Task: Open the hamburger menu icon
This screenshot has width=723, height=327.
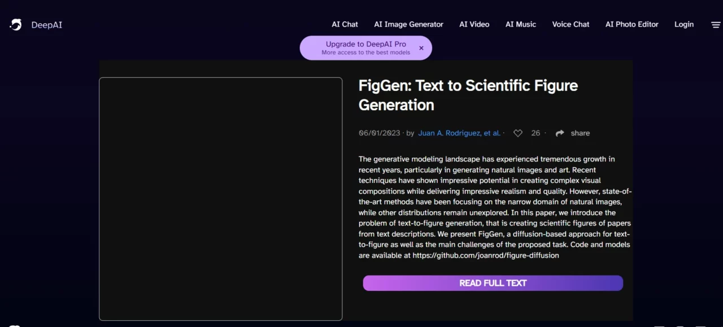Action: point(716,24)
